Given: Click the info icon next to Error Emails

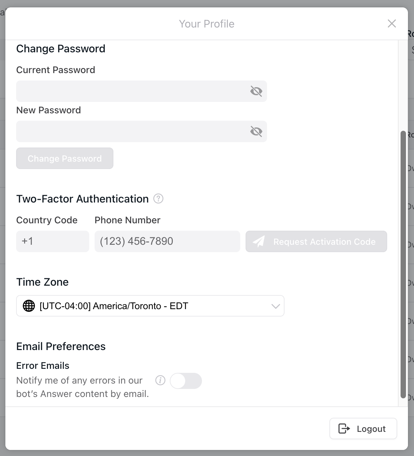Looking at the screenshot, I should tap(160, 381).
